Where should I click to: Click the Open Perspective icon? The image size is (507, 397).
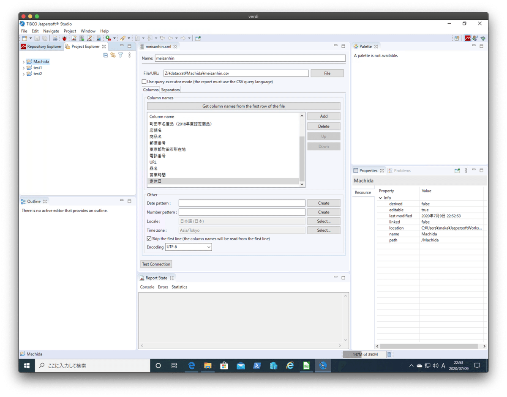click(457, 38)
